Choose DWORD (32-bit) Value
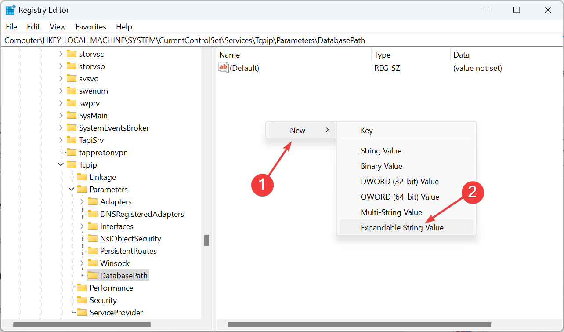Screen dimensions: 564x332 (x=407, y=182)
